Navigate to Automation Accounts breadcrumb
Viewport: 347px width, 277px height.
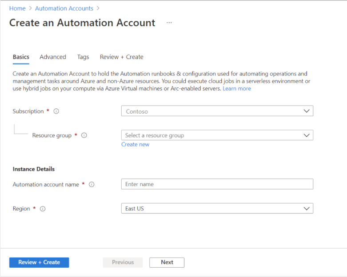click(x=64, y=8)
